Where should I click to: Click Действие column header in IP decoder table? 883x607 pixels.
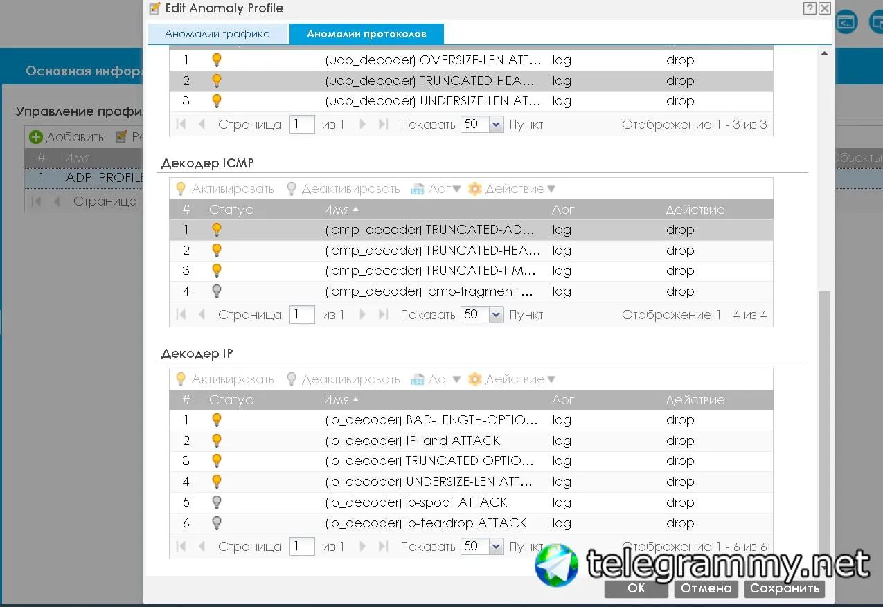(x=695, y=400)
